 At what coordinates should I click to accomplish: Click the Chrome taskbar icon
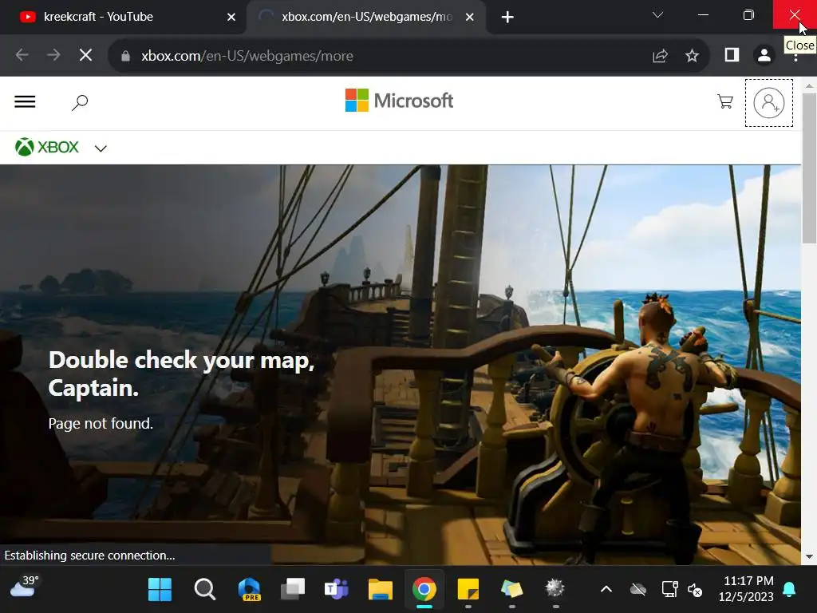(x=424, y=590)
